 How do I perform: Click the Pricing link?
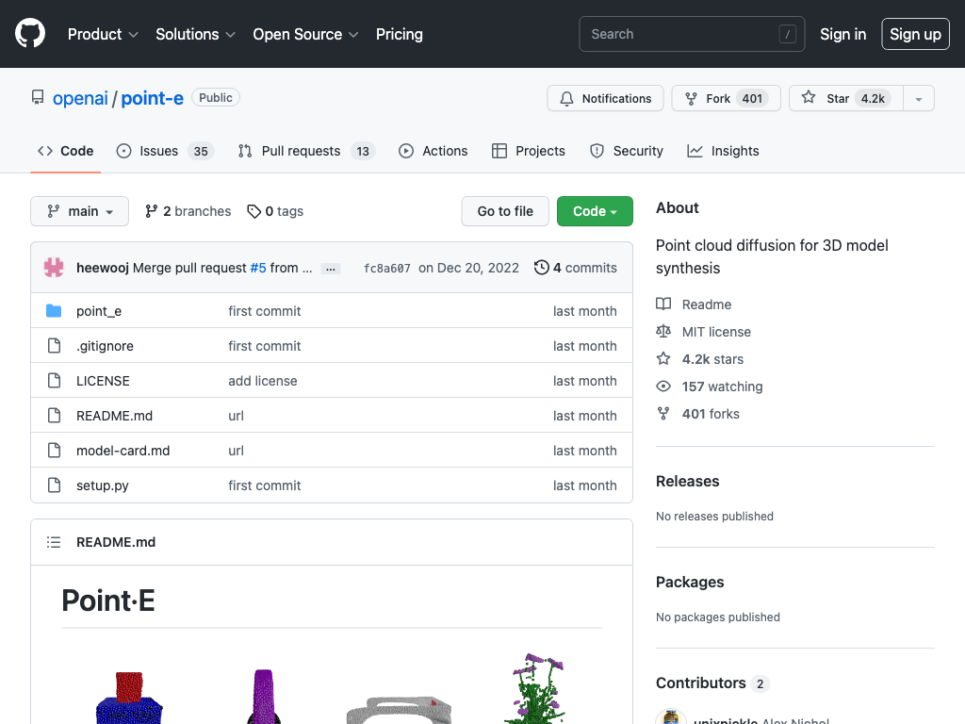(x=400, y=34)
